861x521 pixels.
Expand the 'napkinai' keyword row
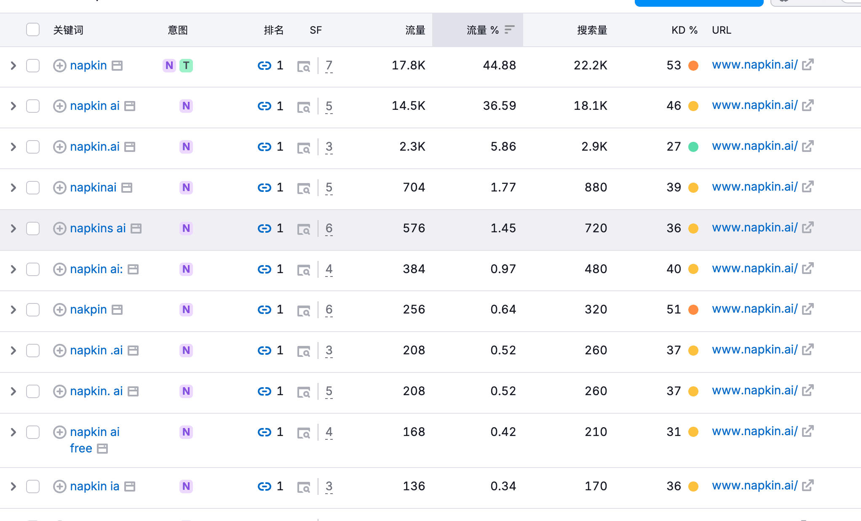[x=13, y=188]
